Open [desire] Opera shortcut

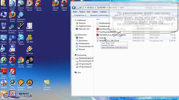(64, 5)
